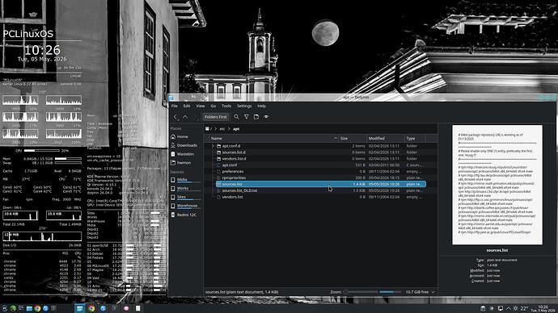
Task: Open the Settings menu
Action: (244, 106)
